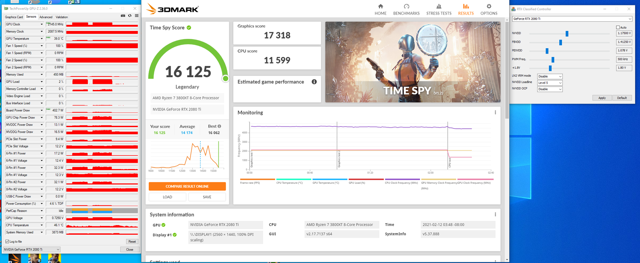Toggle the Log to file checkbox
The image size is (640, 263).
tap(7, 242)
